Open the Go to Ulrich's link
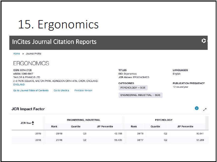This screenshot has height=162, width=217. [x=61, y=90]
